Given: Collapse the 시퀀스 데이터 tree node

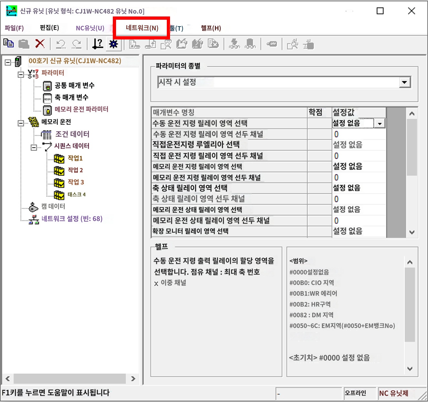Looking at the screenshot, I should click(34, 147).
